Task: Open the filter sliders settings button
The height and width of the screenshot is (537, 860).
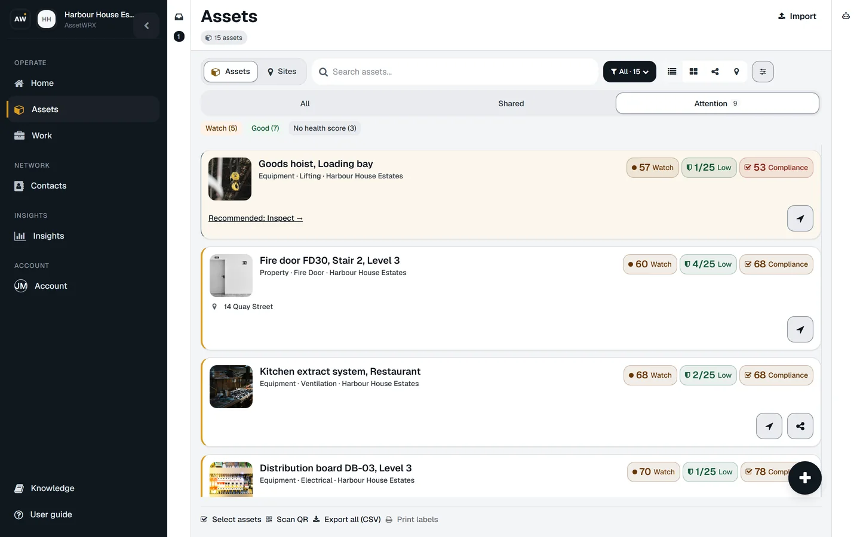Action: (x=763, y=72)
